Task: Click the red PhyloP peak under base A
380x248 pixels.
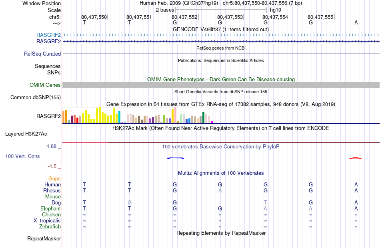Action: coord(356,158)
